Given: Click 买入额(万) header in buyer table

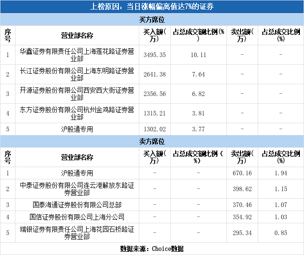Looking at the screenshot, I should pyautogui.click(x=155, y=35).
